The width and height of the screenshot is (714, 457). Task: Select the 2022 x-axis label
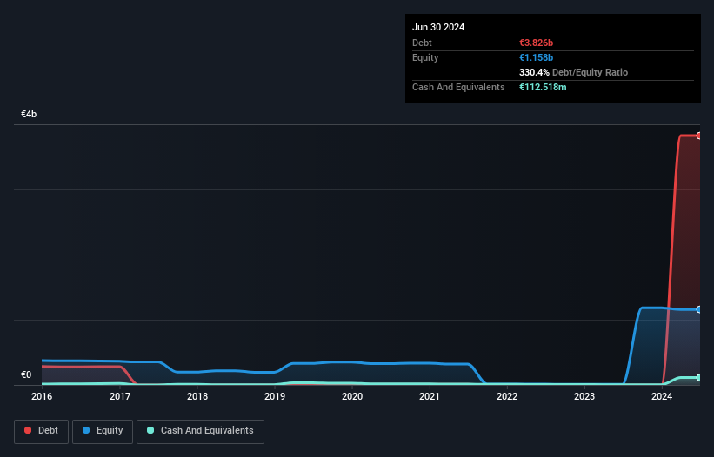coord(507,396)
